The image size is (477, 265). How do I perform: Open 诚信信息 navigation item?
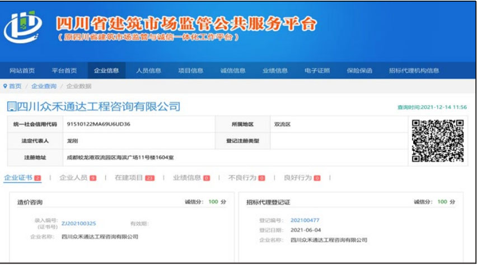(x=233, y=70)
